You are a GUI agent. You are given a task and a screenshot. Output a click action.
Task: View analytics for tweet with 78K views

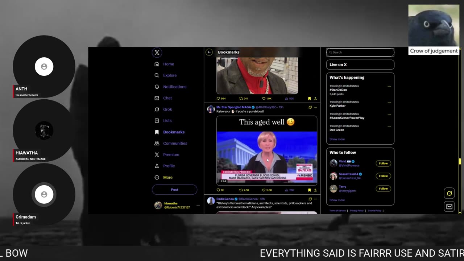click(x=289, y=190)
